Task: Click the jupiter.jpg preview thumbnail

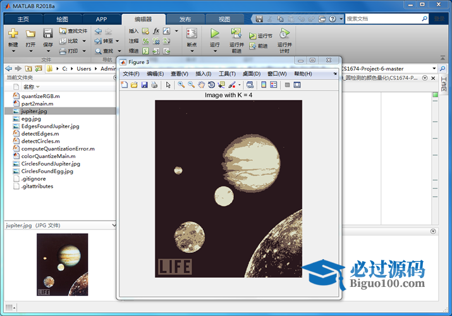Action: (x=62, y=264)
